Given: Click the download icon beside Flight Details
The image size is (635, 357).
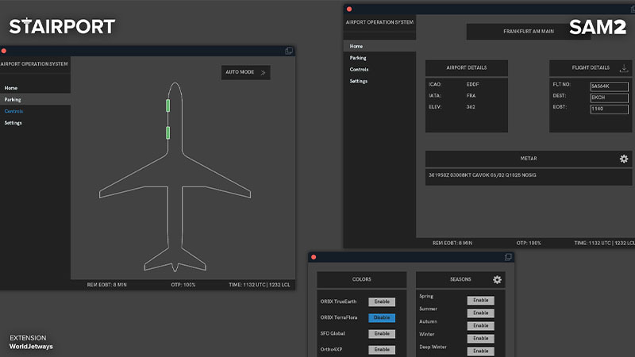Looking at the screenshot, I should pyautogui.click(x=624, y=68).
